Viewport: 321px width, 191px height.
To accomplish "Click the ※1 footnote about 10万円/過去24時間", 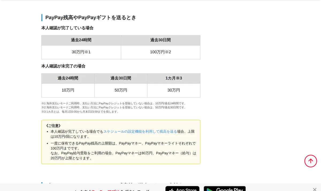I will [x=114, y=103].
